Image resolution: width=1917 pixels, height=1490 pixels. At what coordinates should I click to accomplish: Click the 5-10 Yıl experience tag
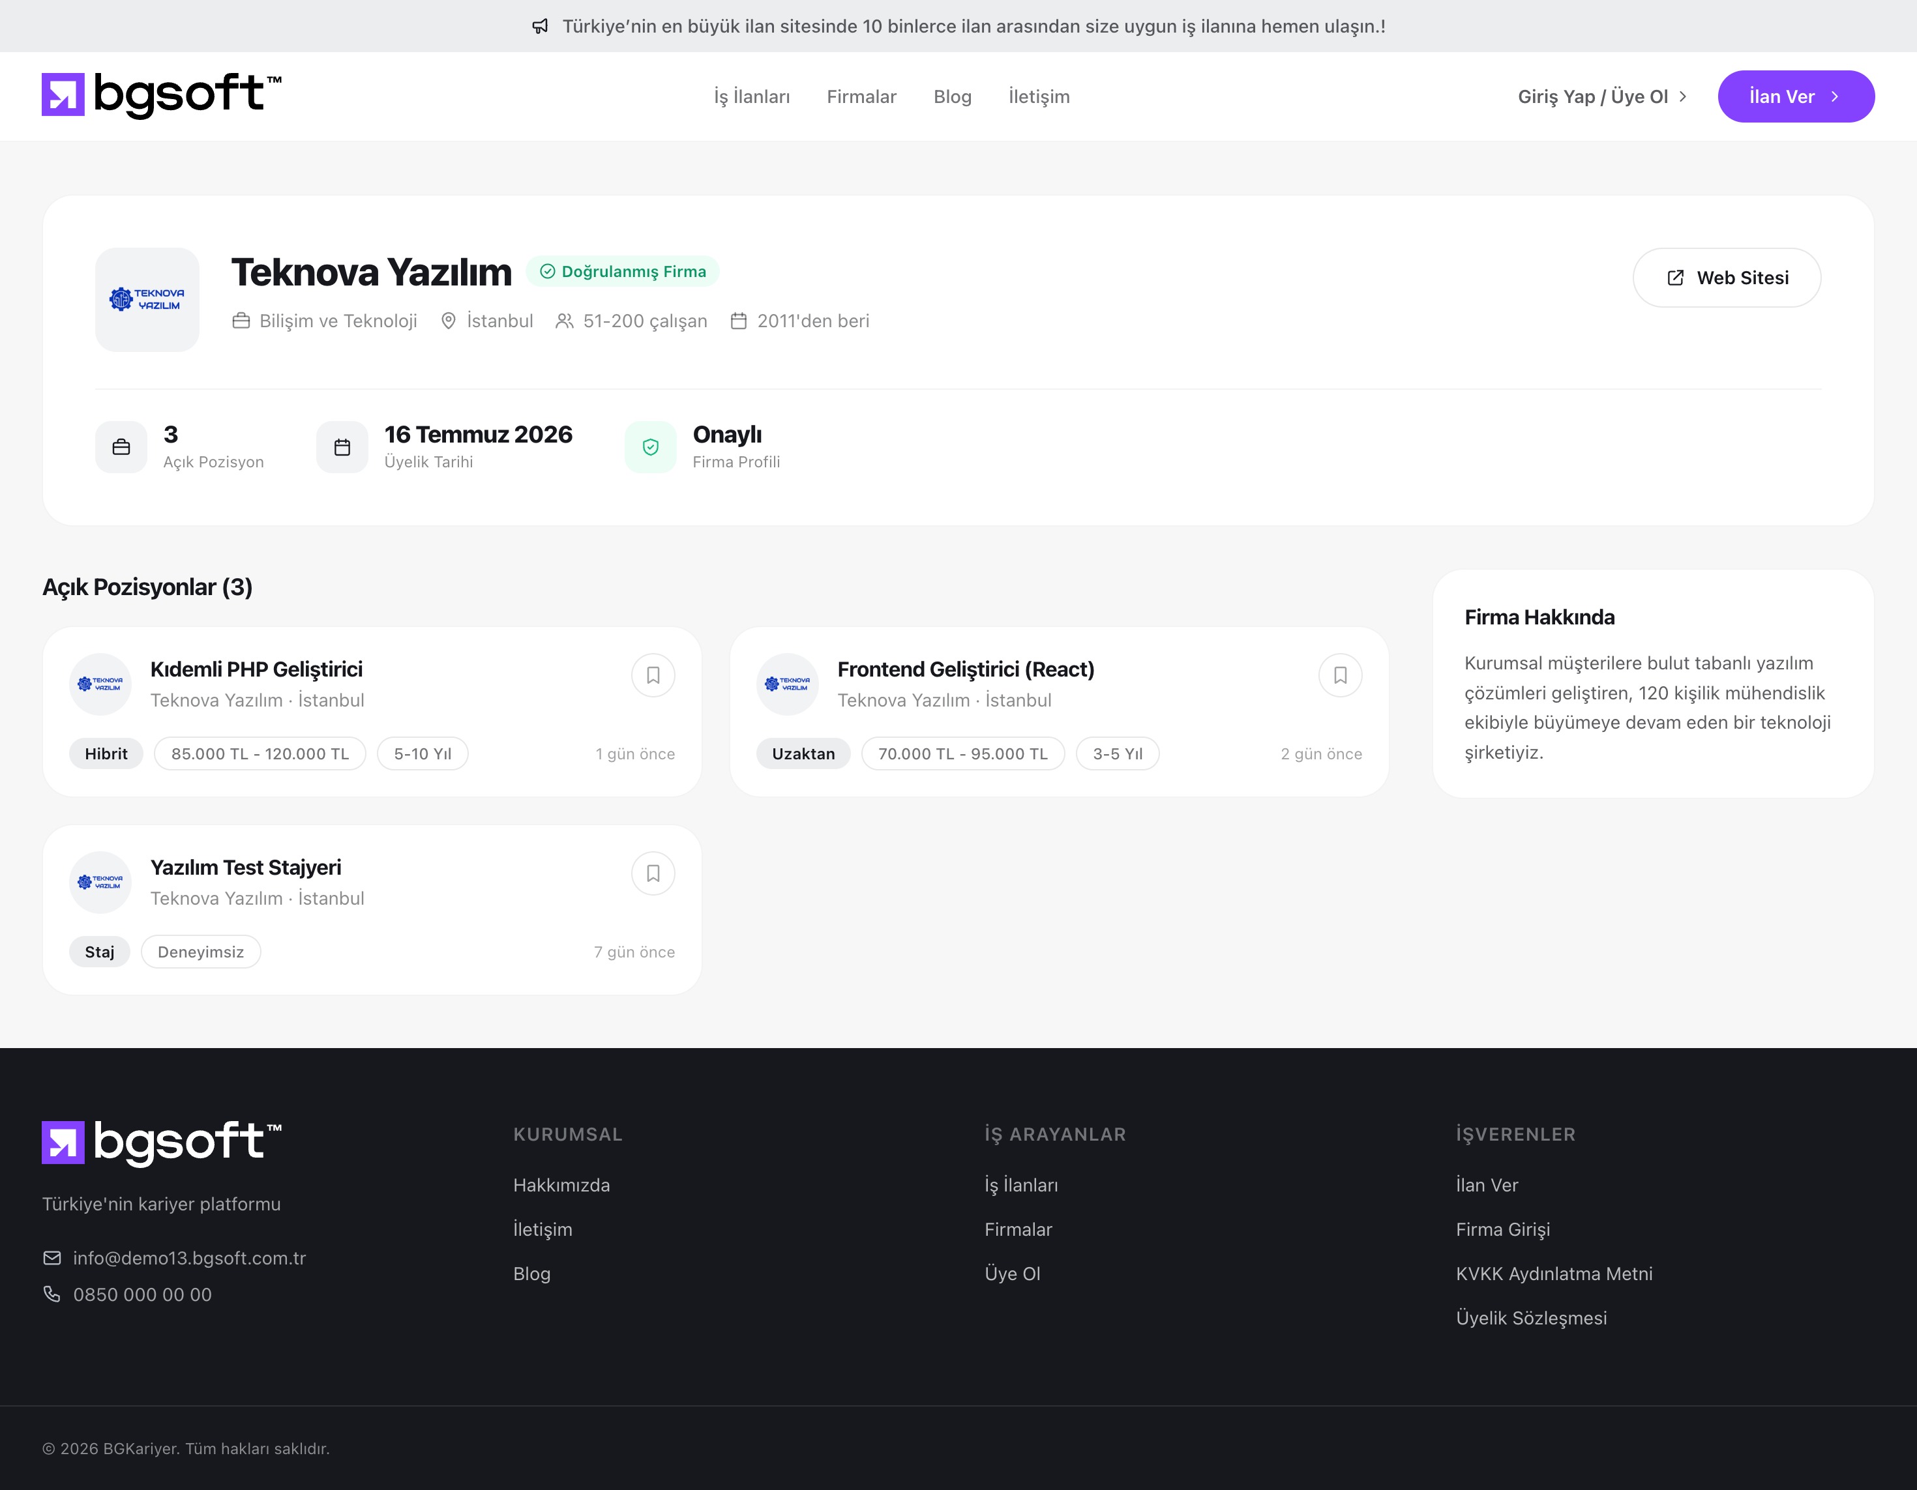coord(423,753)
